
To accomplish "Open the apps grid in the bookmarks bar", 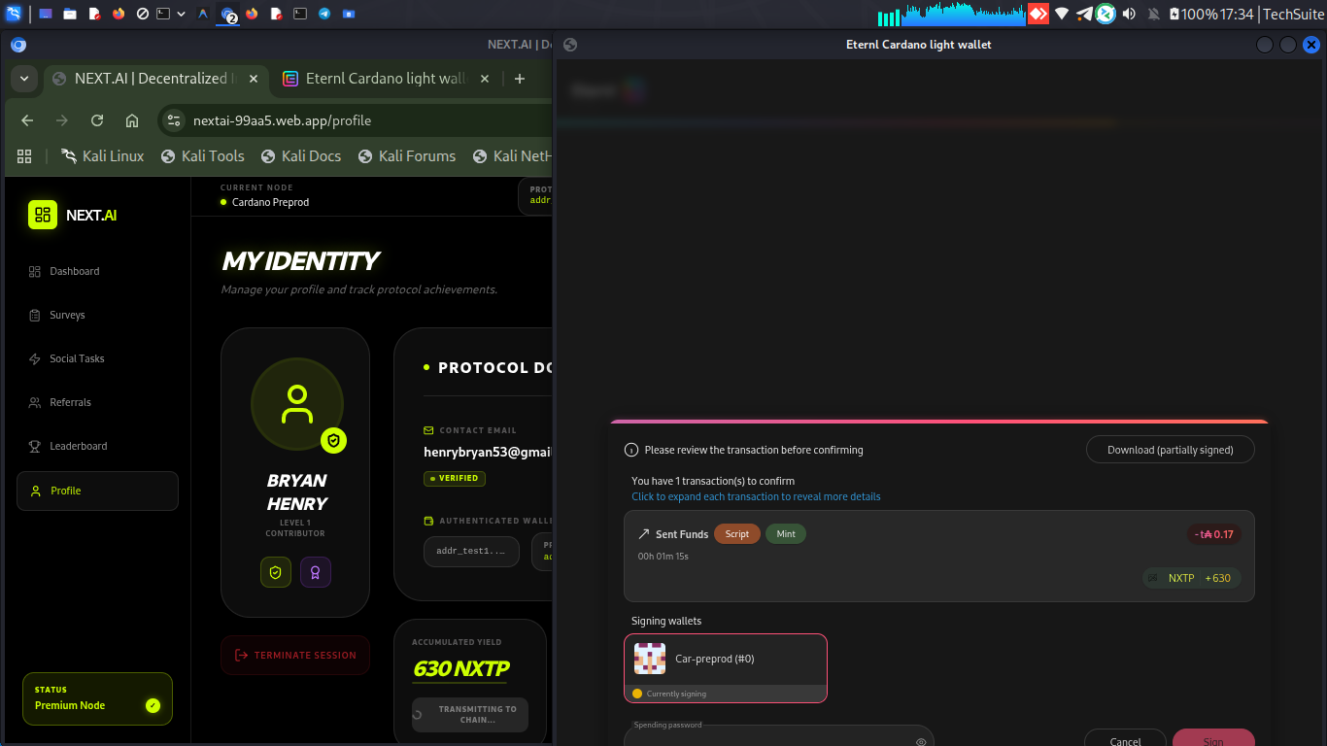I will tap(24, 156).
